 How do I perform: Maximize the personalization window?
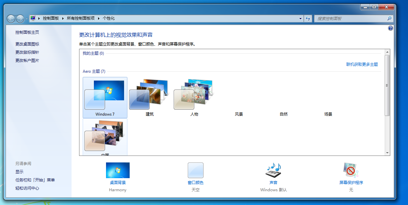374,7
